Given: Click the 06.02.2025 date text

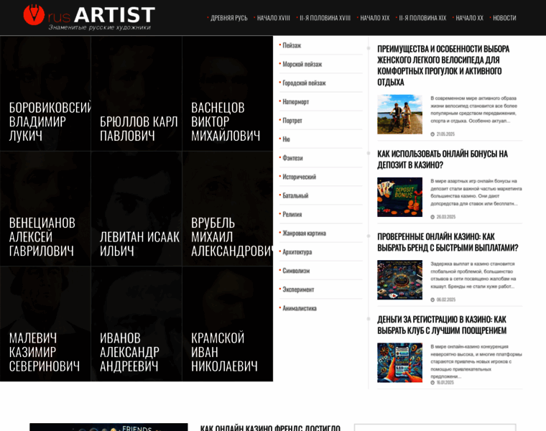Looking at the screenshot, I should 445,300.
